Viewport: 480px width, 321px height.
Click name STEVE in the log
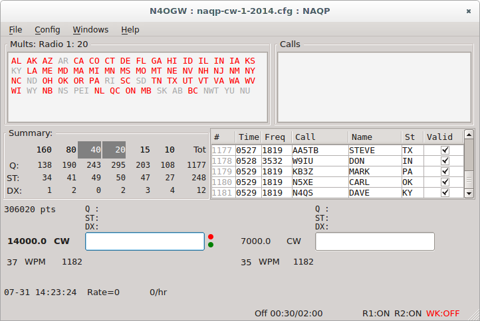pyautogui.click(x=362, y=151)
